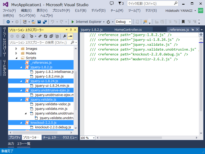Click the pending changes filter clock icon
The width and height of the screenshot is (205, 154).
32,36
